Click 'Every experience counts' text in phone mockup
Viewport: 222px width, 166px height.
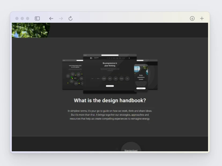141,77
